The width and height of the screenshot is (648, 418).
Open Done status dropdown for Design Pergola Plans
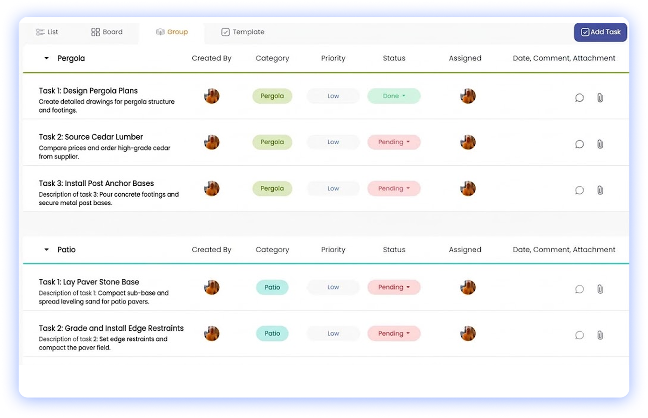(394, 96)
